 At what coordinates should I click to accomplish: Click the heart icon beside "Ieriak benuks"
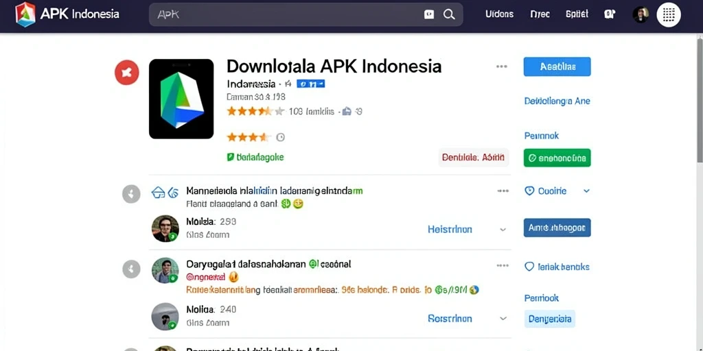click(x=529, y=267)
